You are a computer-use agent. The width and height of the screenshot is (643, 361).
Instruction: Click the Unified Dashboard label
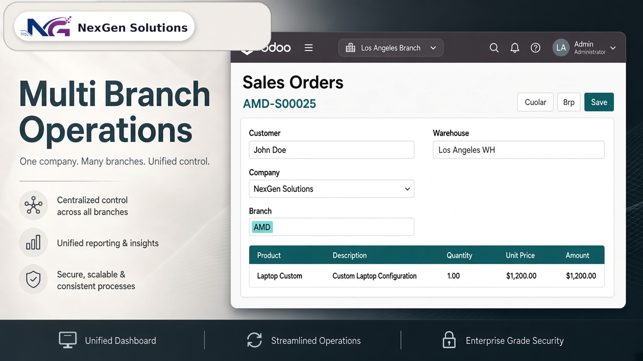121,340
